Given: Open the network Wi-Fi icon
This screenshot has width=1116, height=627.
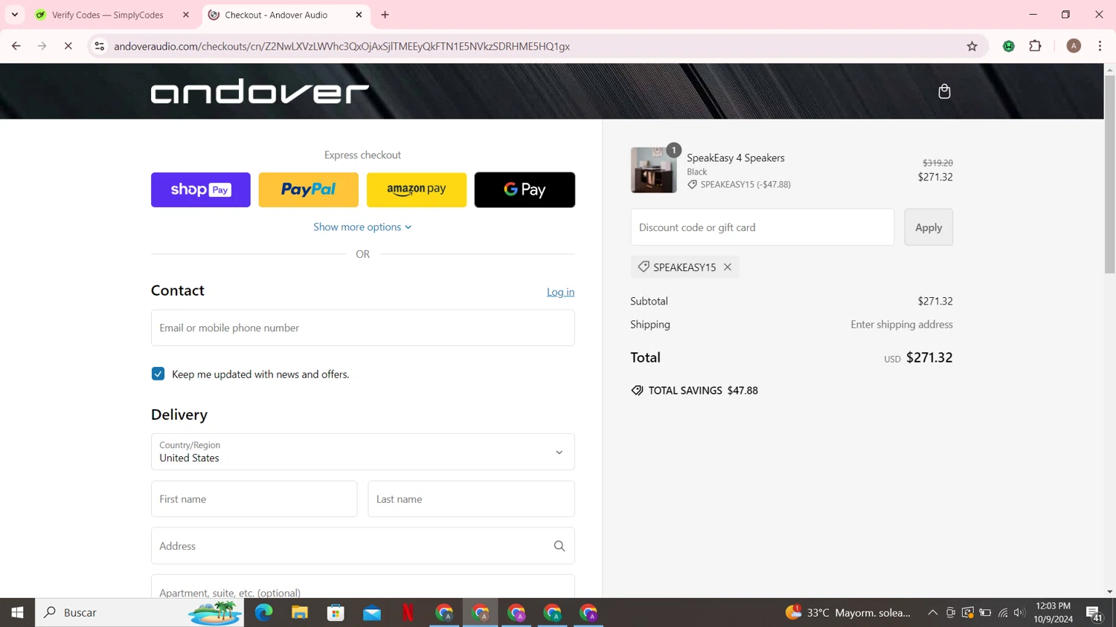Looking at the screenshot, I should pos(1003,613).
